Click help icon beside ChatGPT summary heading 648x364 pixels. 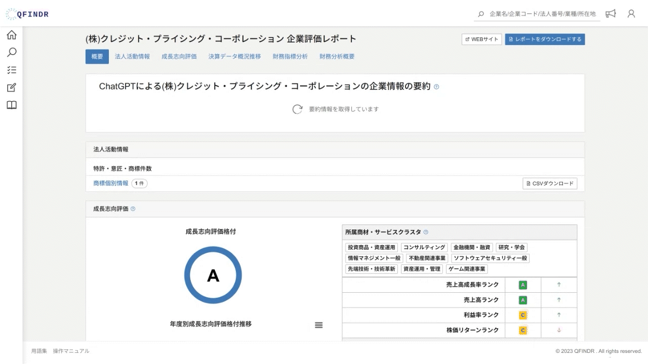pyautogui.click(x=436, y=87)
